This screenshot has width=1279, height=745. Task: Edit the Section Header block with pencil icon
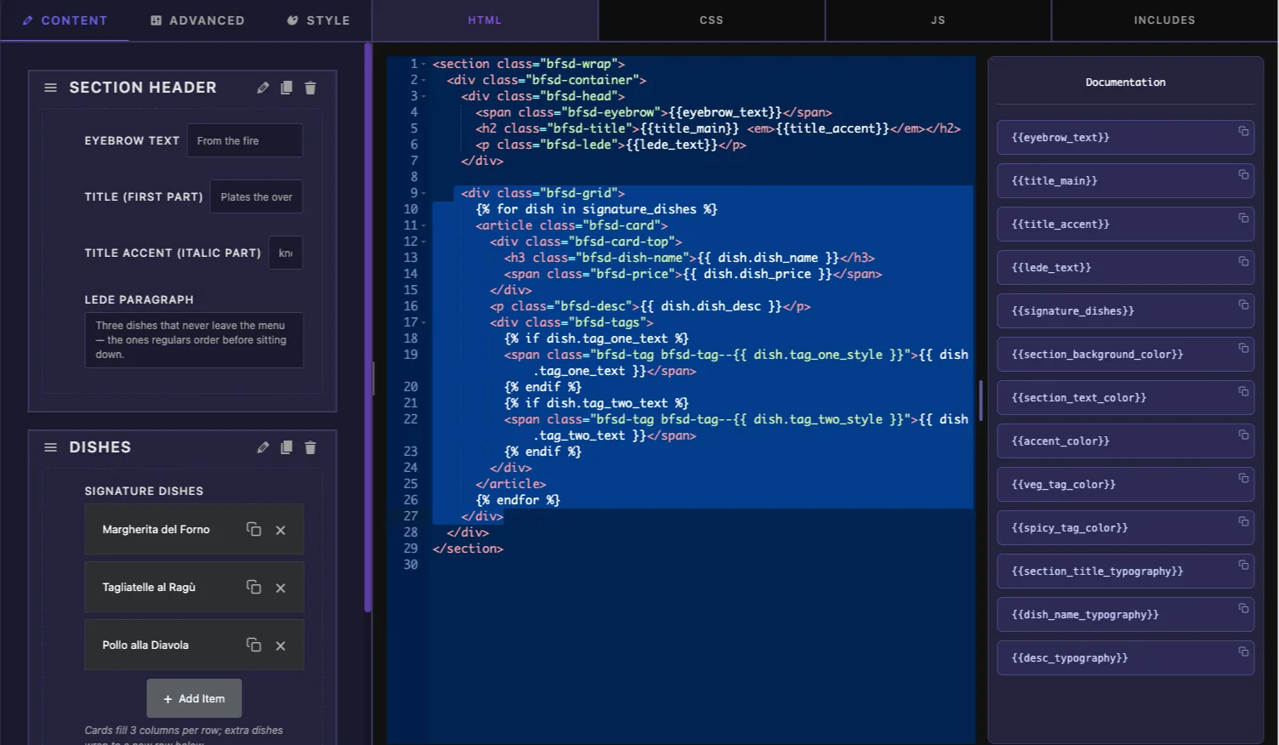263,88
